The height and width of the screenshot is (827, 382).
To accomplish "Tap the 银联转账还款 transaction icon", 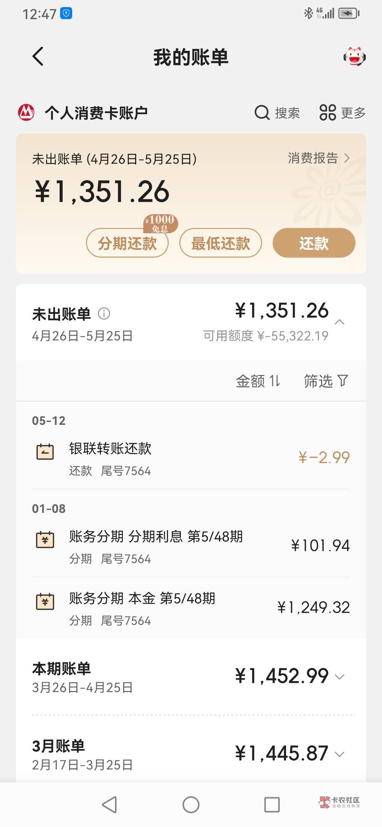I will tap(45, 452).
